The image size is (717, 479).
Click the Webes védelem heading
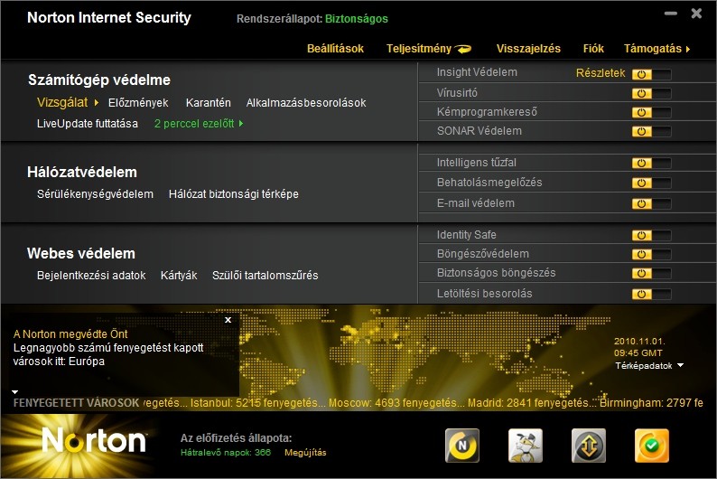[81, 253]
